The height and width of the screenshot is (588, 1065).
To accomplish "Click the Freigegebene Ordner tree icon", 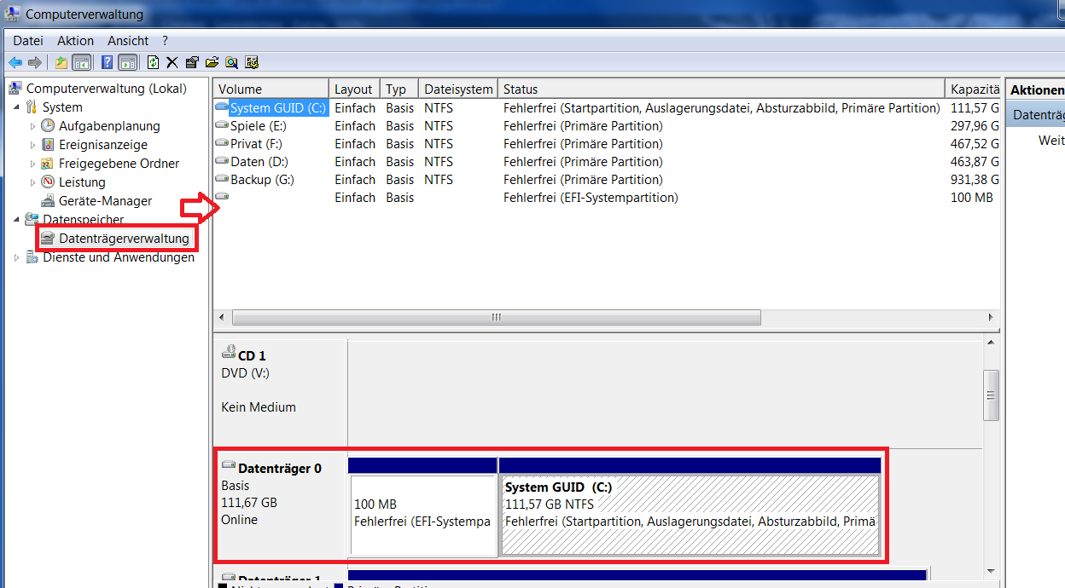I will click(48, 164).
